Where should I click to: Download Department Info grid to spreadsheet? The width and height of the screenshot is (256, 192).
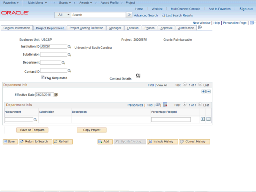pyautogui.click(x=165, y=105)
